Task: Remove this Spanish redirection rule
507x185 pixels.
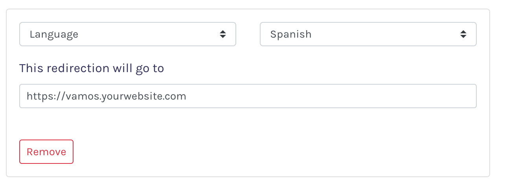Action: pos(46,152)
